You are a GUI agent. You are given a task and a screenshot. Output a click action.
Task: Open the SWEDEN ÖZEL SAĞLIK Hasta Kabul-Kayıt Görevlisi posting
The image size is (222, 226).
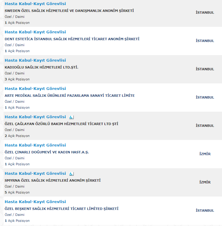point(35,4)
